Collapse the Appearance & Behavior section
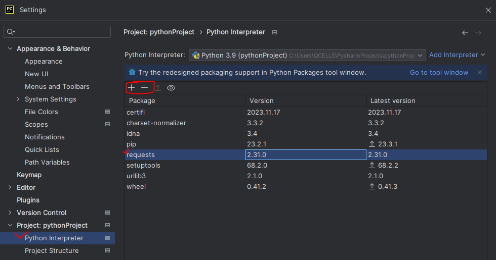496x260 pixels. pyautogui.click(x=10, y=48)
